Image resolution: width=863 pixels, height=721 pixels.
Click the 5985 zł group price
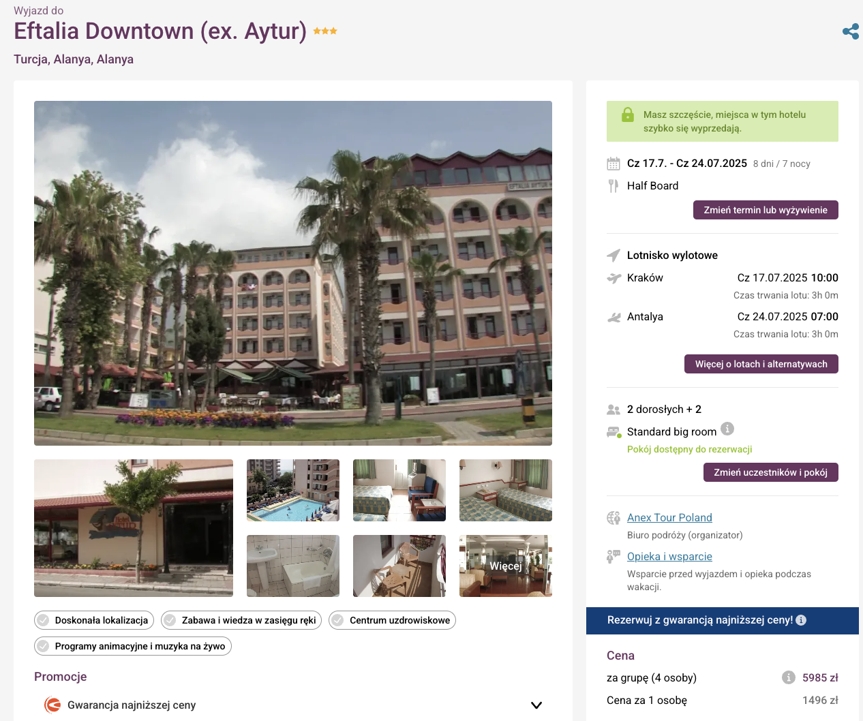[820, 677]
